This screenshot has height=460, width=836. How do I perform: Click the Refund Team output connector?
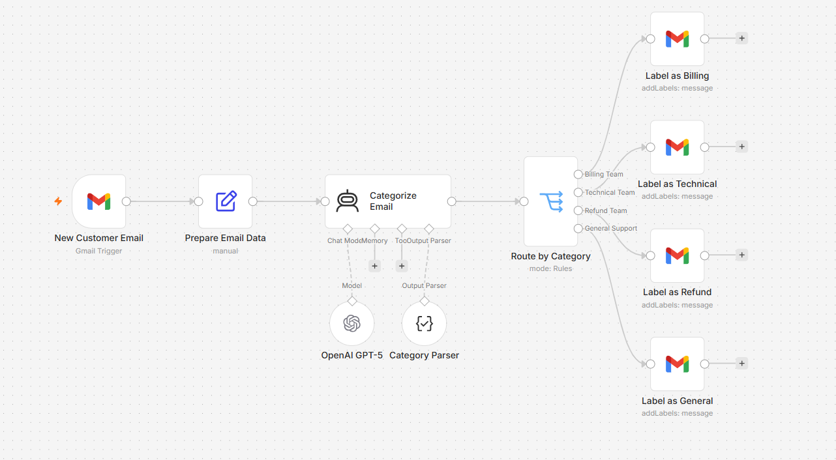coord(578,210)
